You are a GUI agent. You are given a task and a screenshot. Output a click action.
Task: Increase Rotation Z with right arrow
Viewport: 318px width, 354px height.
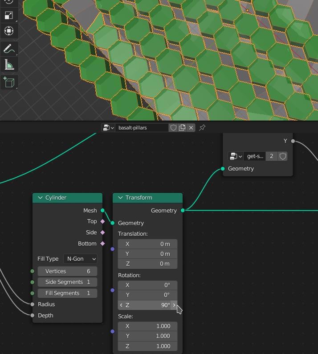coord(174,305)
